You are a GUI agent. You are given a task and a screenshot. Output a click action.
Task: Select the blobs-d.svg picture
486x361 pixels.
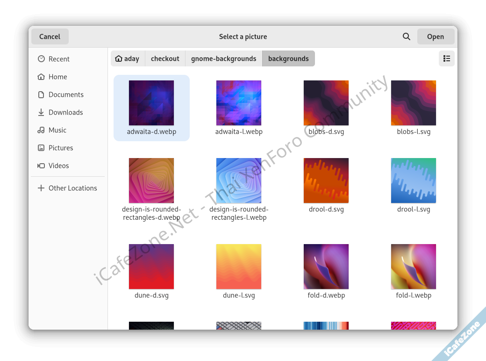tap(326, 103)
